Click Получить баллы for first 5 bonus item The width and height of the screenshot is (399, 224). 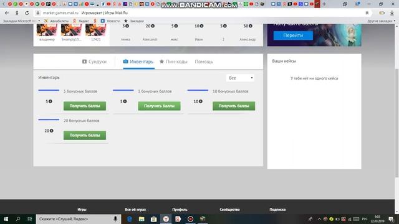click(x=85, y=106)
